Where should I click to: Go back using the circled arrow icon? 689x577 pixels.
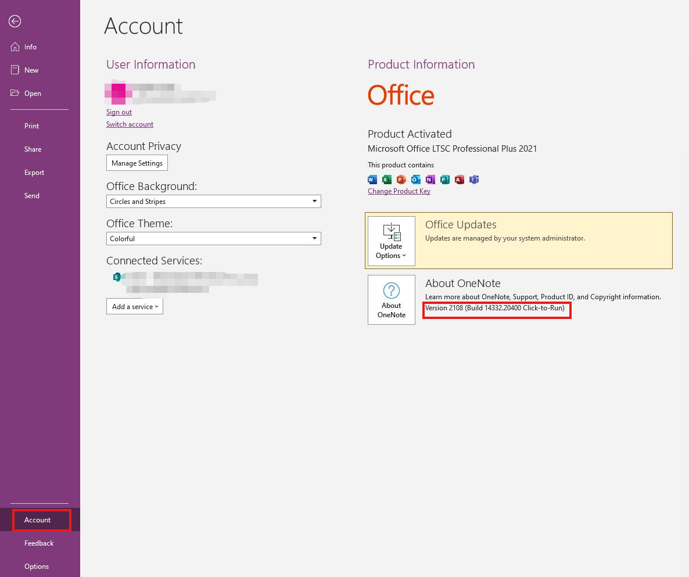tap(15, 21)
